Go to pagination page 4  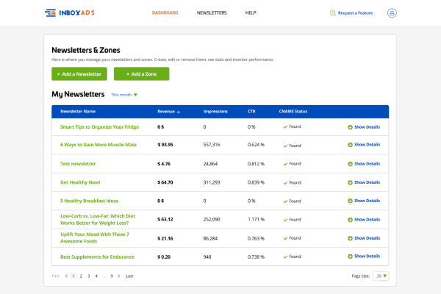96,276
